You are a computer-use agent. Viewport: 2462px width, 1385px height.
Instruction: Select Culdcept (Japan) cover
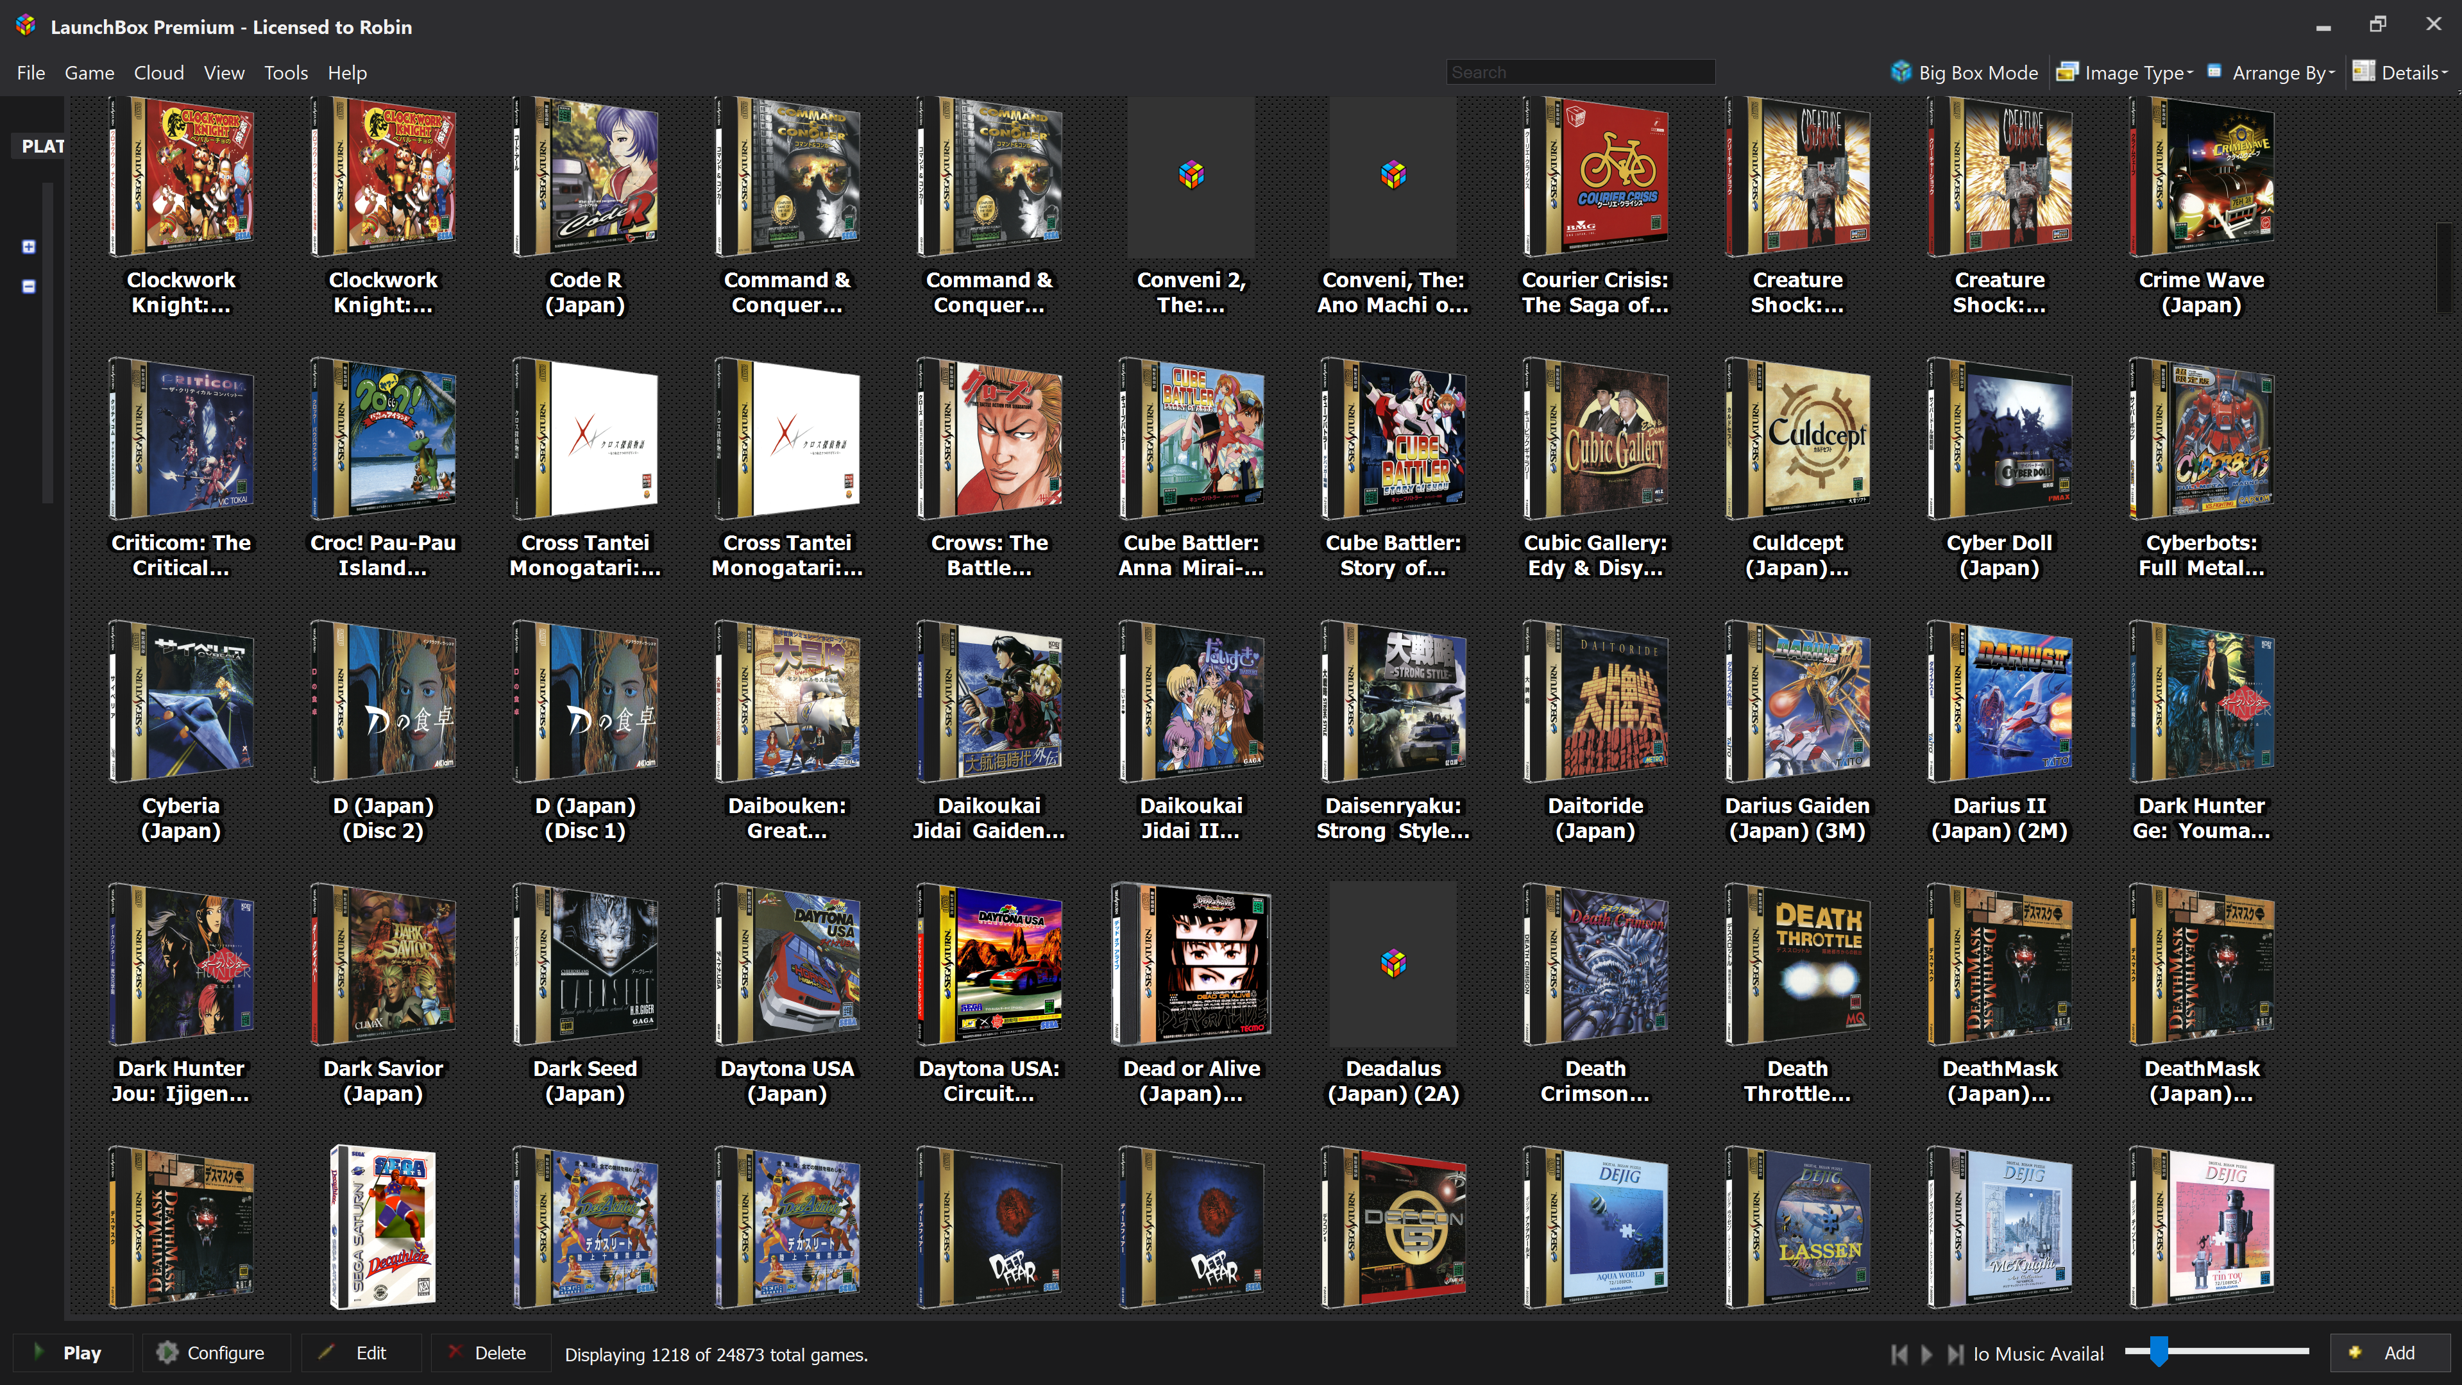pyautogui.click(x=1798, y=439)
